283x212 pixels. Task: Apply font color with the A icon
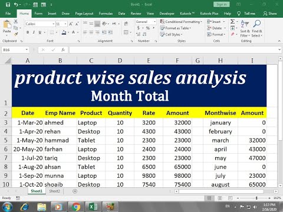pos(74,32)
